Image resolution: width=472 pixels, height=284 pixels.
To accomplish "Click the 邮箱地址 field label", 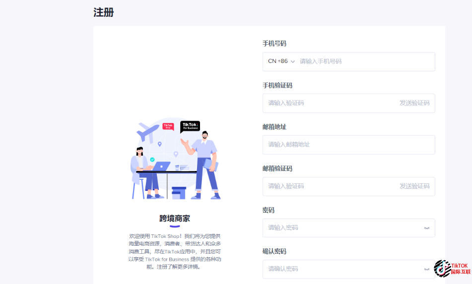I will tap(274, 127).
